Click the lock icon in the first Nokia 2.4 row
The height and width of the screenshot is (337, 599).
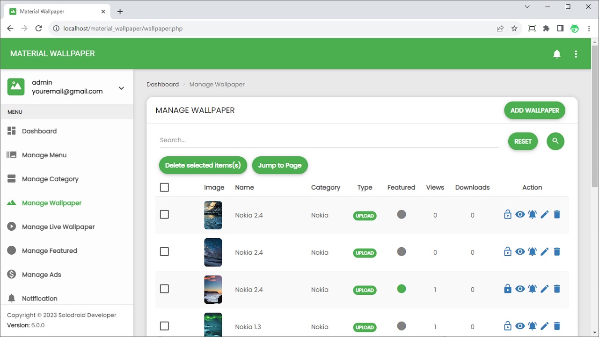508,214
